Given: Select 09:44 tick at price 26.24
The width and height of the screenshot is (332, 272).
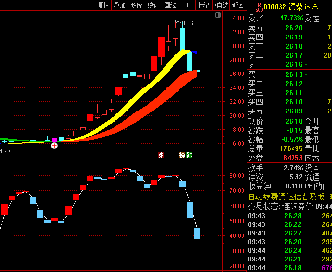Looking at the screenshot, I should [290, 250].
